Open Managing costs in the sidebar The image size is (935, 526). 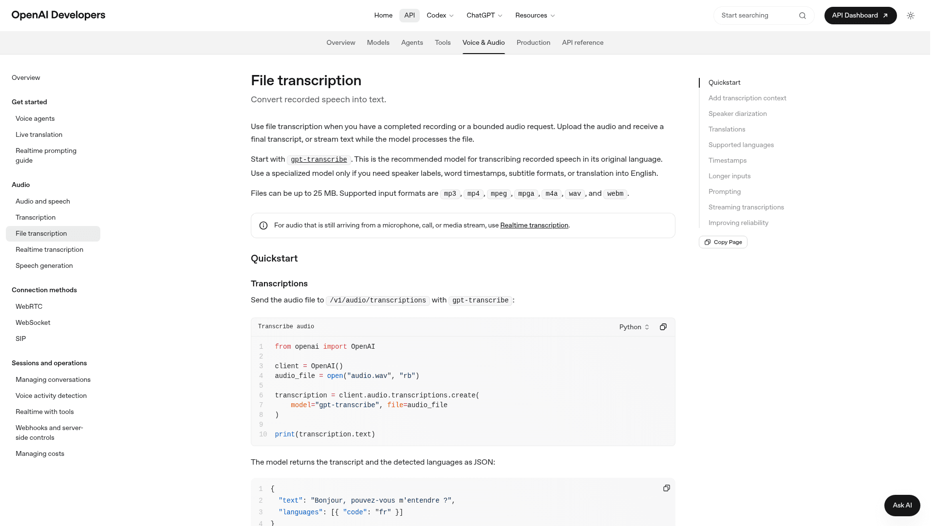coord(40,454)
